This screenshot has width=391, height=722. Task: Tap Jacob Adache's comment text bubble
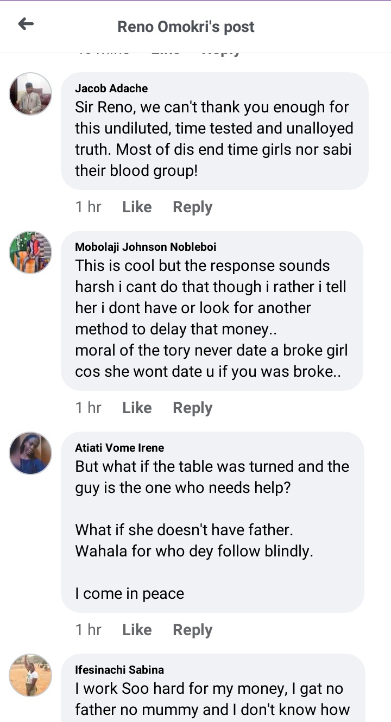(214, 138)
